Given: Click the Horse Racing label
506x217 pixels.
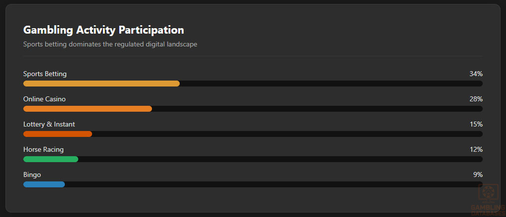Looking at the screenshot, I should point(43,149).
